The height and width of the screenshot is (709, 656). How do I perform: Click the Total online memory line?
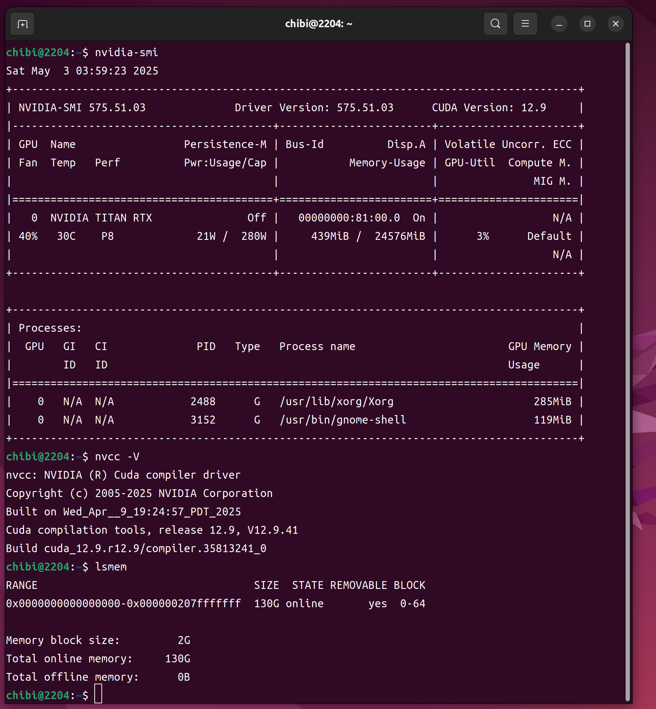(98, 658)
